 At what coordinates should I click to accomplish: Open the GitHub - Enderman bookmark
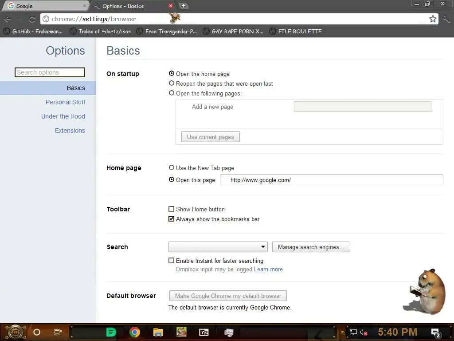click(x=33, y=32)
